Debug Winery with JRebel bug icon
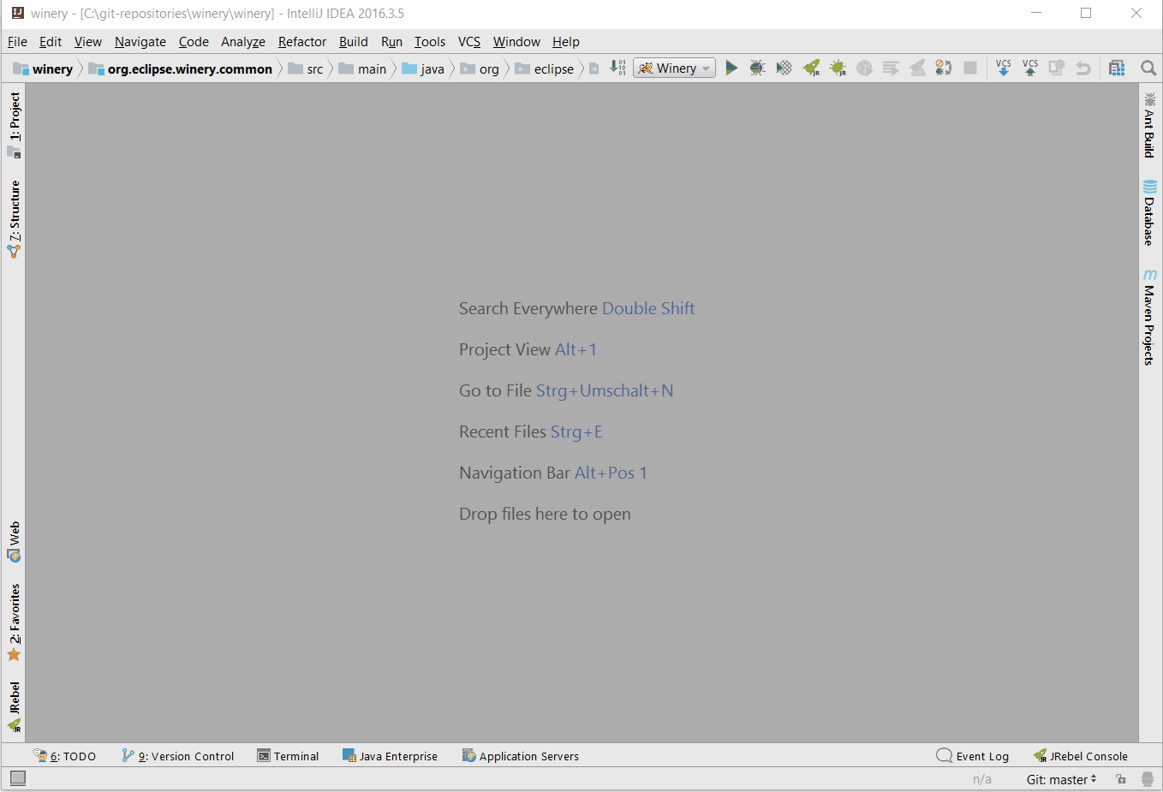Viewport: 1163px width, 792px height. 838,68
